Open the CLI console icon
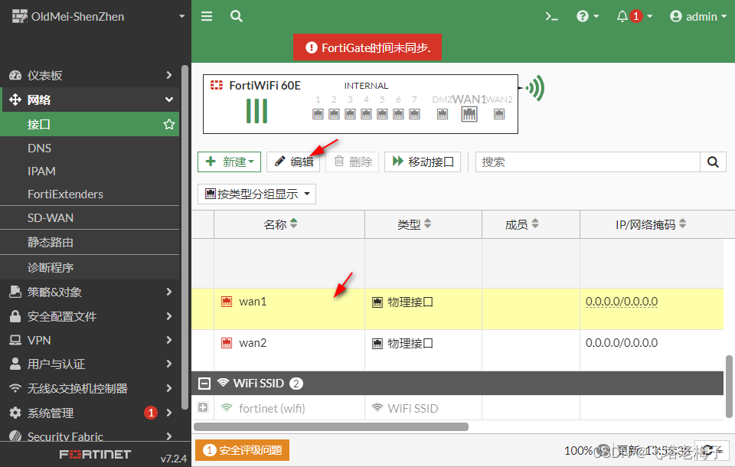 point(552,16)
